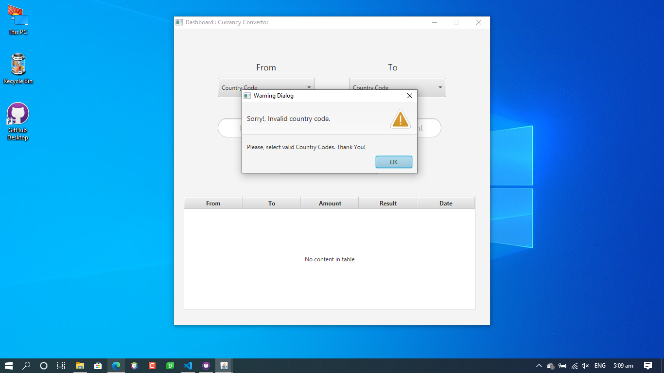Sort by the Amount column header
The width and height of the screenshot is (664, 373).
click(330, 203)
